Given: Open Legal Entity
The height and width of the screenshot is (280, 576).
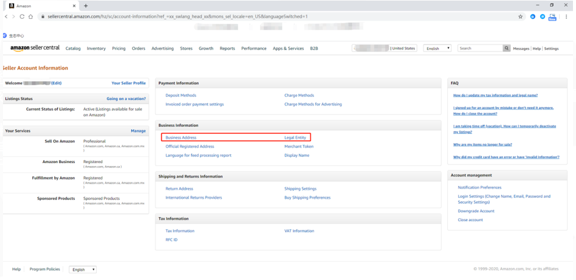Looking at the screenshot, I should [x=295, y=138].
